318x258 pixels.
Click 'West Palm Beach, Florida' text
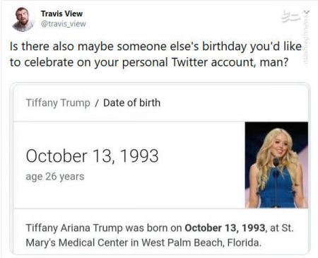tap(201, 242)
